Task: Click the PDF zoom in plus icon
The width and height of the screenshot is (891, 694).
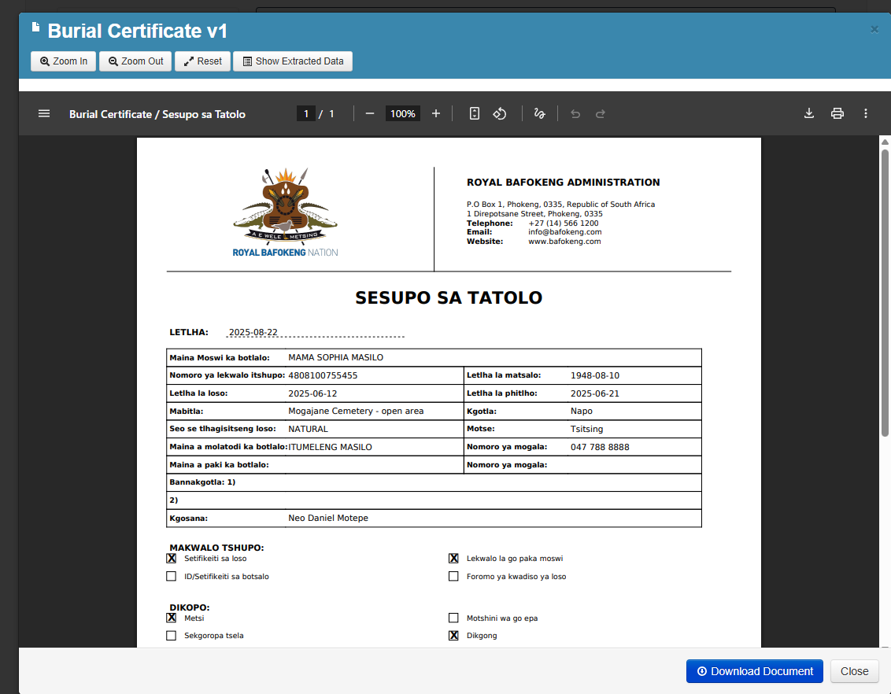Action: click(x=436, y=113)
